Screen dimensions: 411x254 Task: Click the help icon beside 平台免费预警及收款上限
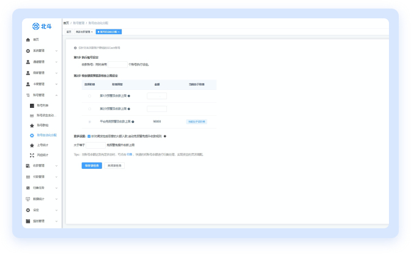click(133, 122)
